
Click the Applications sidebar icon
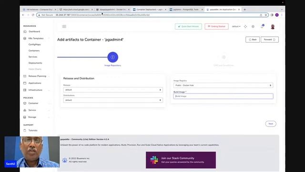coord(25,83)
